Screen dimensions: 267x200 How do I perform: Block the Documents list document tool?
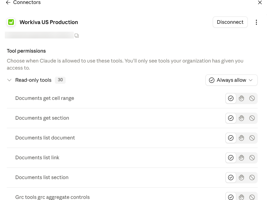click(x=252, y=138)
